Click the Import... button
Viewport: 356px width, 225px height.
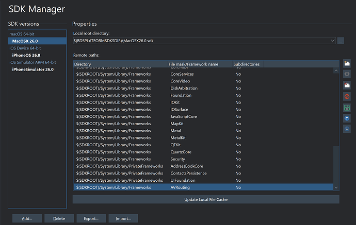click(x=123, y=218)
